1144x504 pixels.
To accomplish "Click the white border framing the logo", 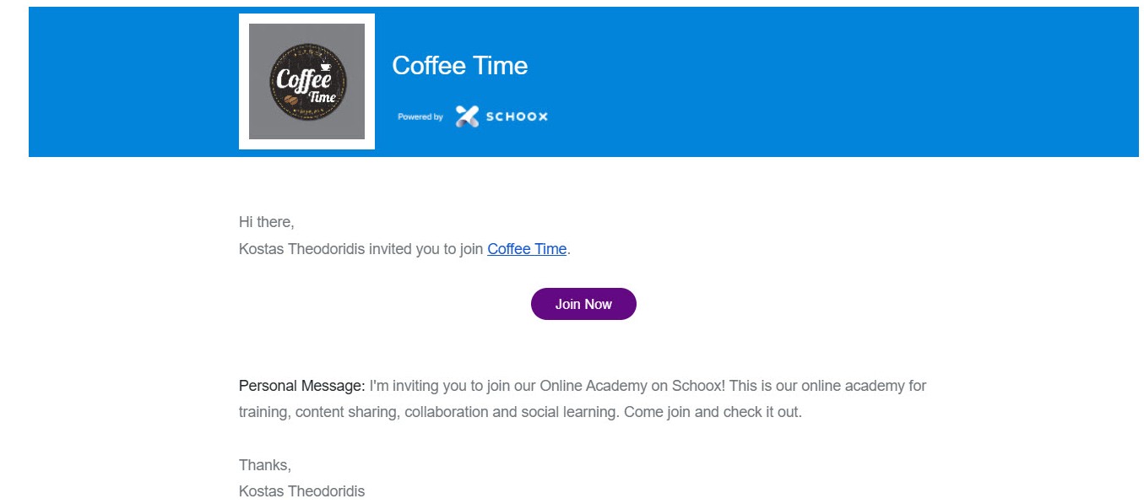I will coord(244,82).
